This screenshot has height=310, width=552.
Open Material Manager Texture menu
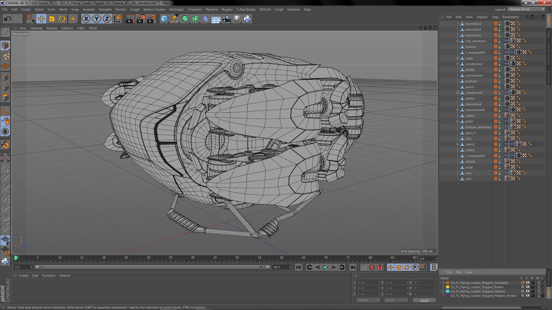65,276
